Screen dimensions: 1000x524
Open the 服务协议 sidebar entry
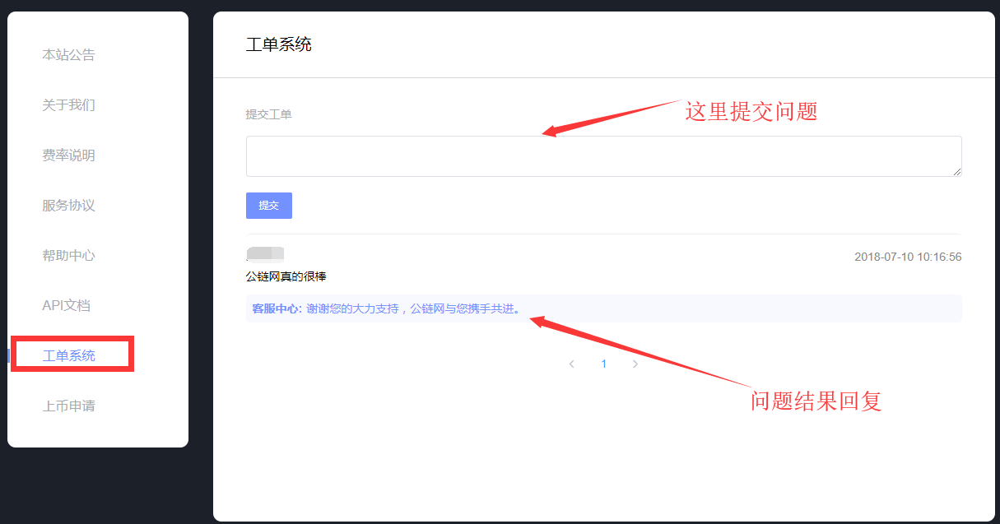68,206
